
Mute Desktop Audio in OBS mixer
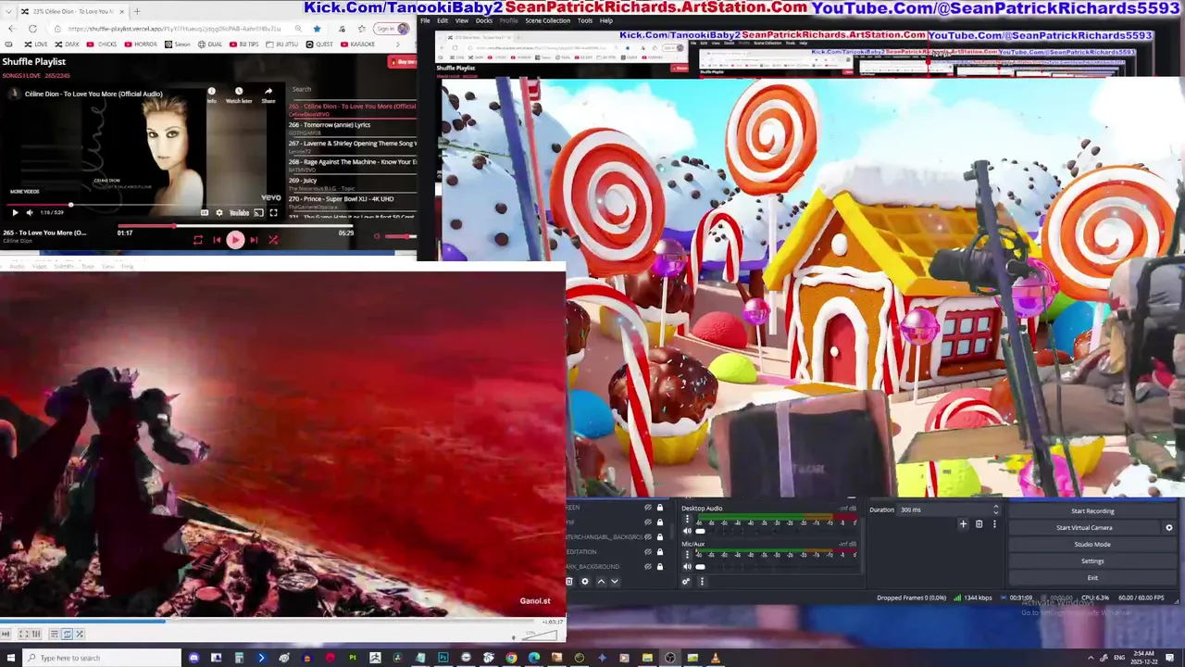(687, 531)
